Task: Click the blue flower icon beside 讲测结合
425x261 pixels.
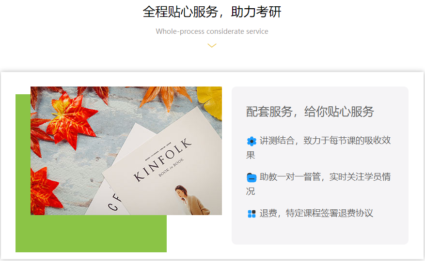Action: 252,141
